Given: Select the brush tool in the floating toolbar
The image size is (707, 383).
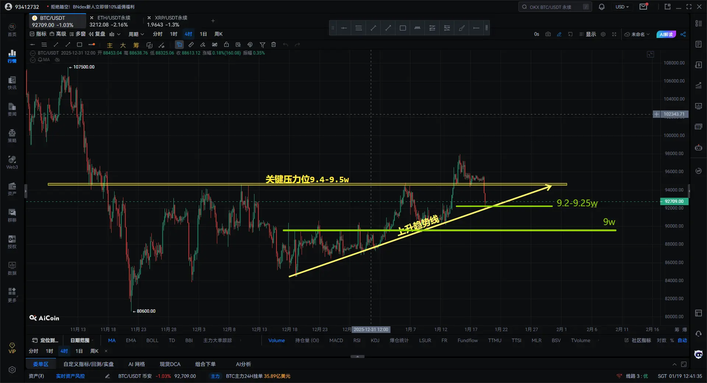Looking at the screenshot, I should (x=462, y=28).
